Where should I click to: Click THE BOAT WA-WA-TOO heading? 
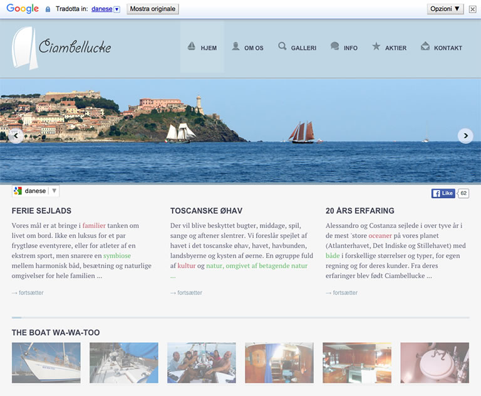[56, 333]
